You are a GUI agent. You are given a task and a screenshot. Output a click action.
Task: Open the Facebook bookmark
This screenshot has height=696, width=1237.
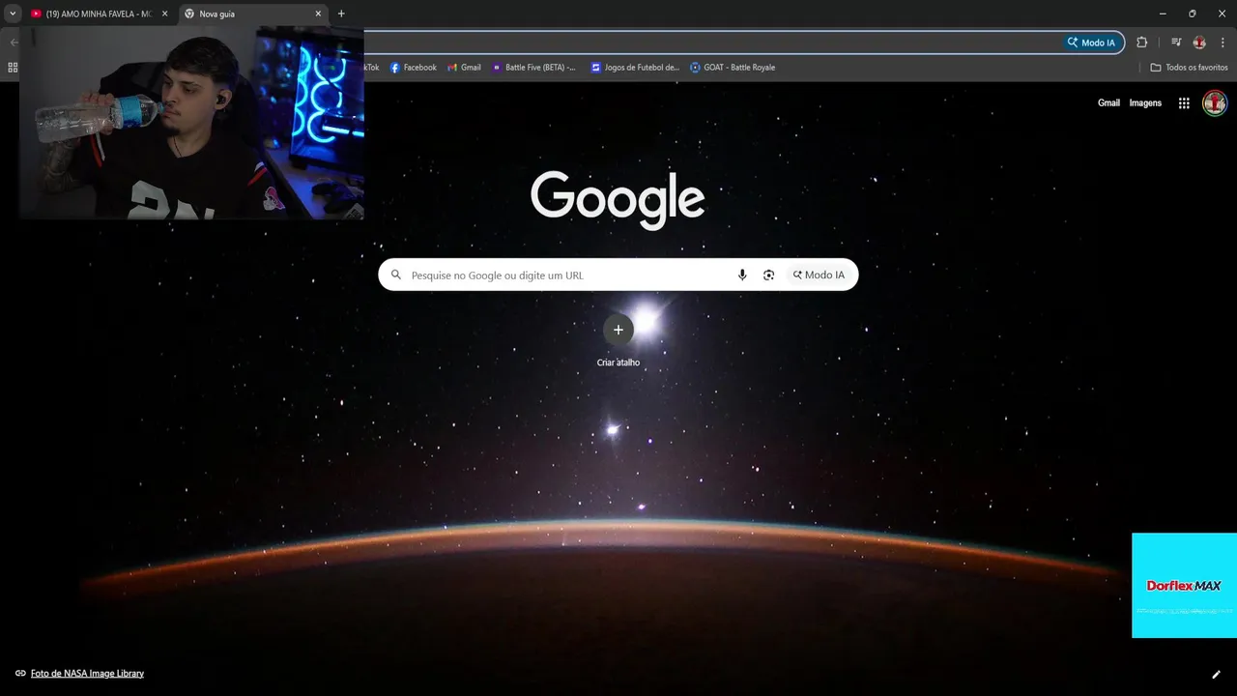point(413,68)
